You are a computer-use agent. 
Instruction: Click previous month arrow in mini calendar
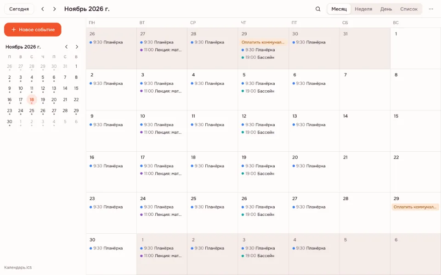pos(66,47)
